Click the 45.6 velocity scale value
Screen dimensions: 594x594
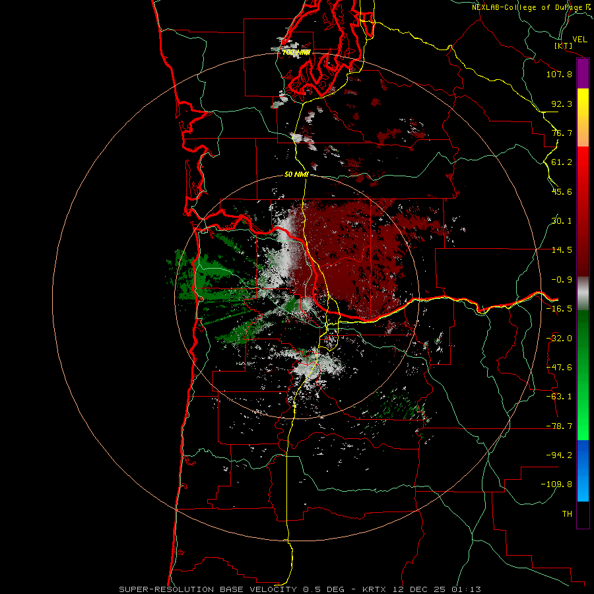click(x=562, y=191)
